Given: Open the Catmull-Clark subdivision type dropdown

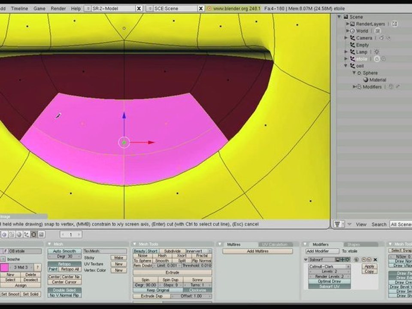Looking at the screenshot, I should (329, 267).
